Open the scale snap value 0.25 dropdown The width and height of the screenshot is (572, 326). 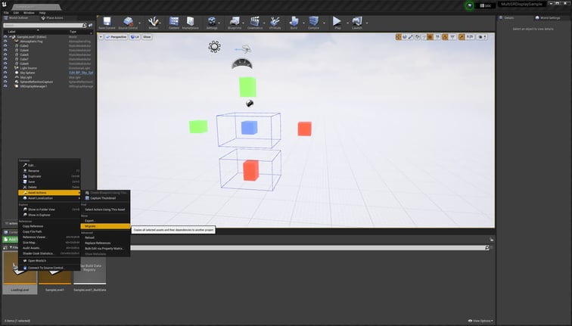coord(470,37)
